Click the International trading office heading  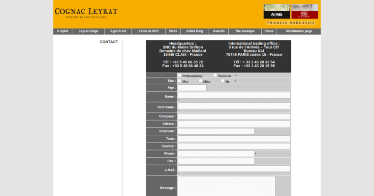(x=254, y=44)
